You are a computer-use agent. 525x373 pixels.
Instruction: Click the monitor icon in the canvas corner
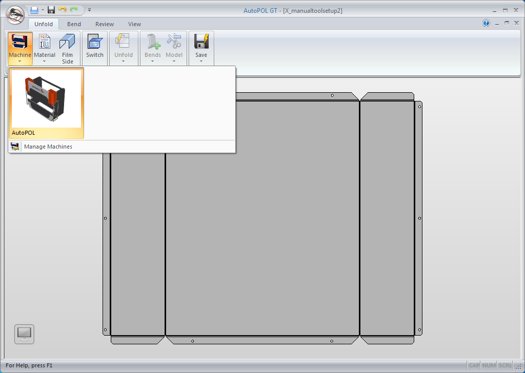[x=24, y=334]
